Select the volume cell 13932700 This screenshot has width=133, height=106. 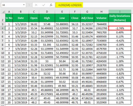click(101, 28)
